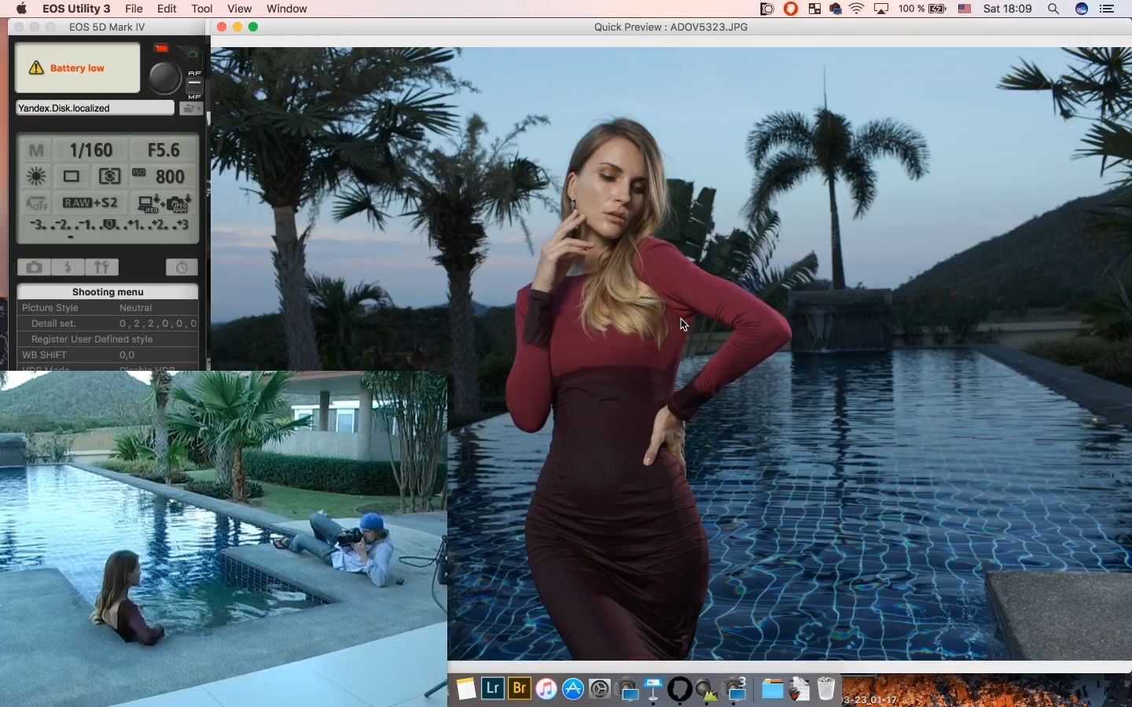This screenshot has width=1132, height=707.
Task: Click the AirPlay display icon
Action: click(x=882, y=9)
